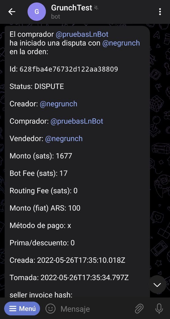Image resolution: width=170 pixels, height=319 pixels.
Task: Open @negrunch mention in dispute line
Action: (x=121, y=43)
